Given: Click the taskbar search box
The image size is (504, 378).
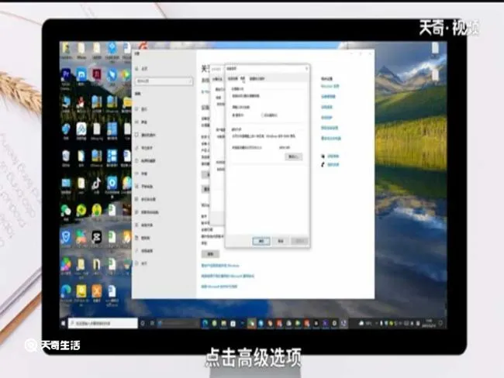Looking at the screenshot, I should [102, 324].
